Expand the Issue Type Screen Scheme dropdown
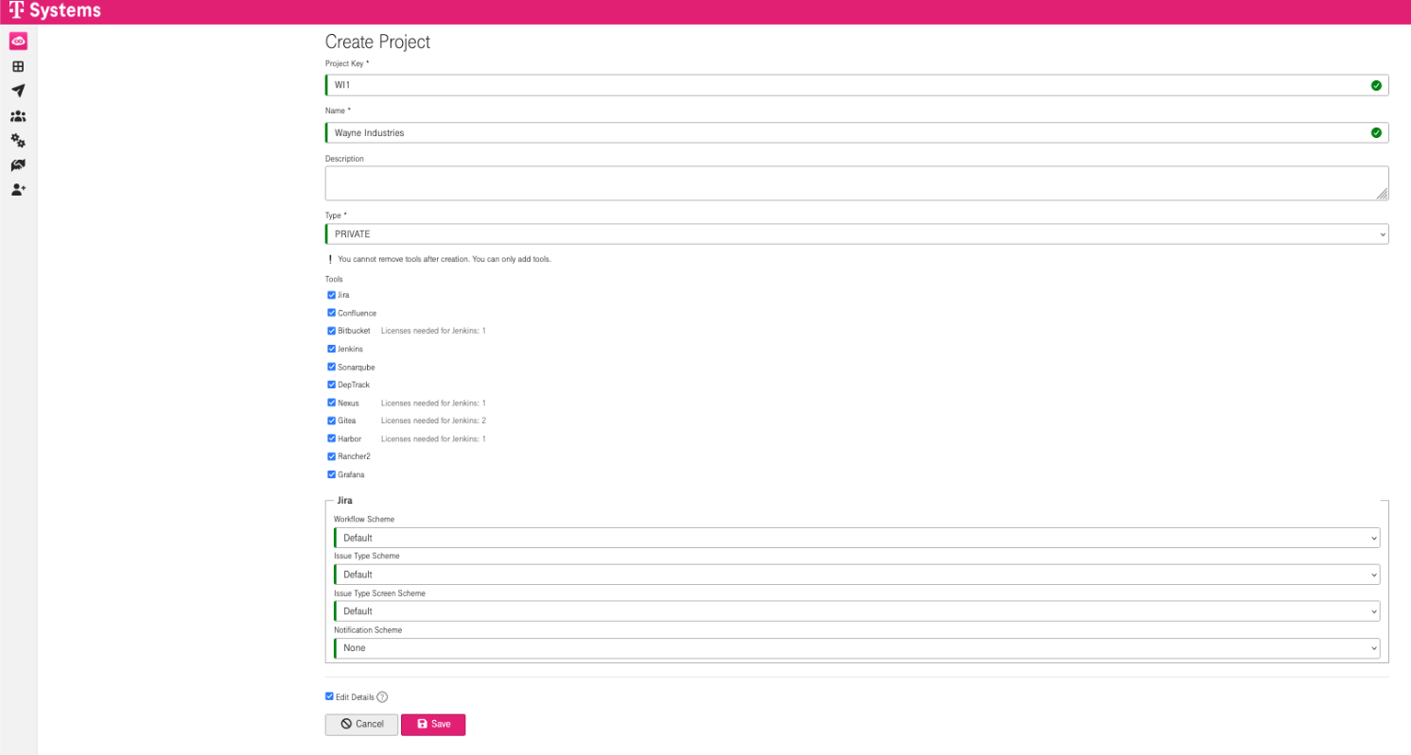The width and height of the screenshot is (1411, 755). click(x=857, y=611)
